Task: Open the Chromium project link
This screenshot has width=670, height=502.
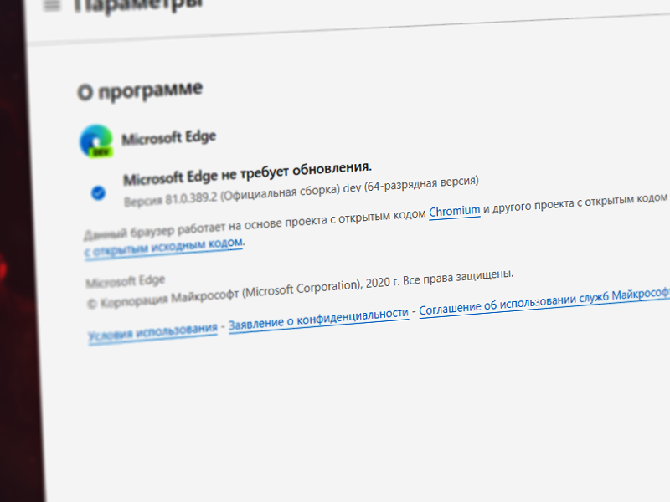Action: point(455,212)
